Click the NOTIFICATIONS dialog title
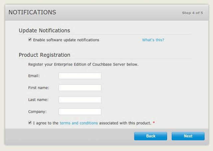The image size is (213, 151). click(32, 12)
